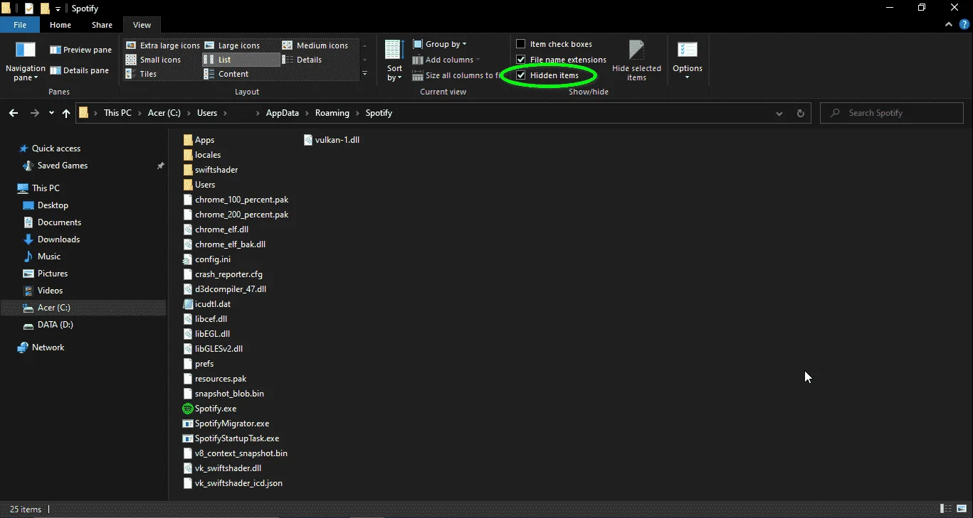Select Extra large icons layout
Screen dimensions: 973x518
163,45
